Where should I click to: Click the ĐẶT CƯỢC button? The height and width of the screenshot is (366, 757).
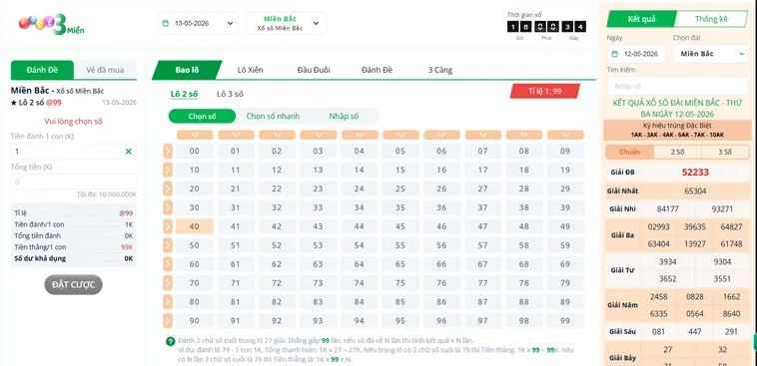coord(73,284)
